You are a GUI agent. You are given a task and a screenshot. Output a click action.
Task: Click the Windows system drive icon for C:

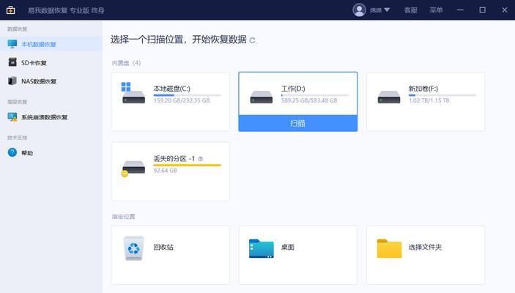[133, 93]
